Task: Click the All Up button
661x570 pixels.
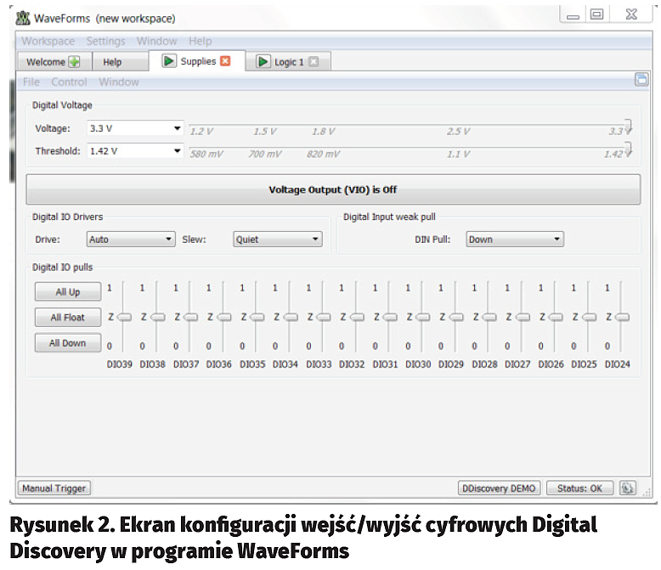Action: coord(68,292)
